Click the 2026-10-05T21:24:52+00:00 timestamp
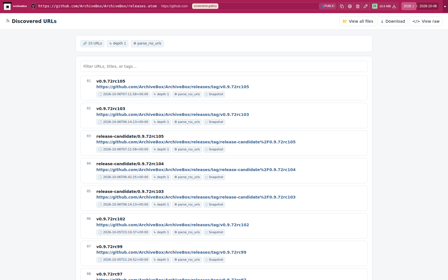 [123, 260]
